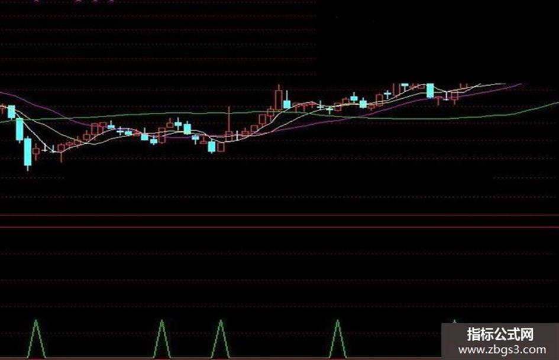559x360 pixels.
Task: Click the leftmost green signal spike
Action: click(36, 339)
